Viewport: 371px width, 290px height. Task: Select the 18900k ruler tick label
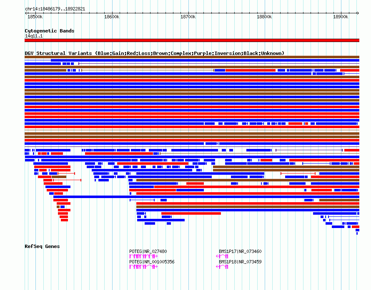(341, 17)
